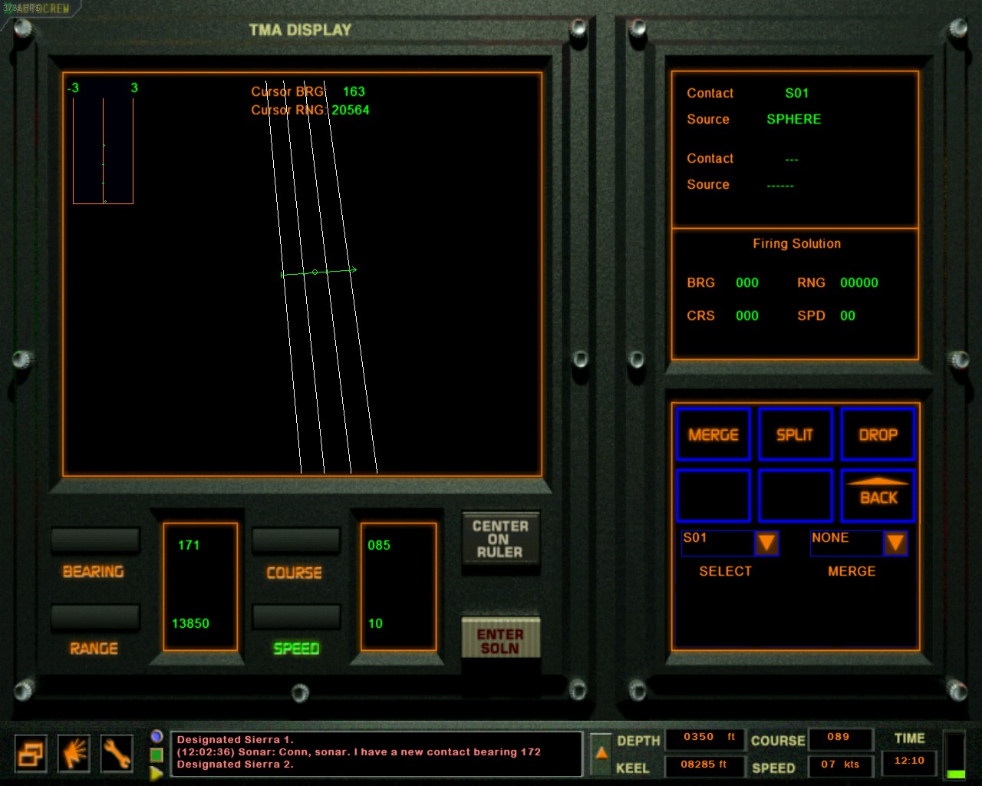Open the S01 SELECT dropdown arrow
The width and height of the screenshot is (982, 786).
pyautogui.click(x=766, y=543)
